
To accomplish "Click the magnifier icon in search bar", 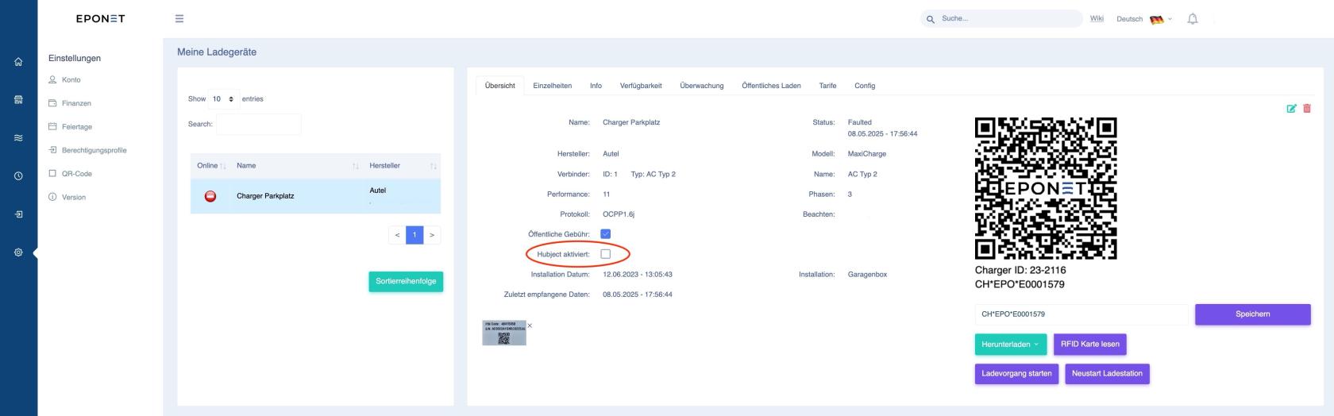I will coord(931,19).
